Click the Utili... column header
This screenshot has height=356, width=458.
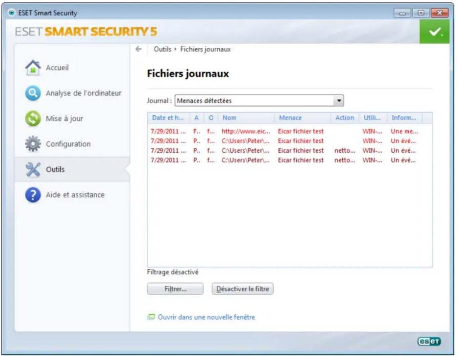tap(373, 118)
